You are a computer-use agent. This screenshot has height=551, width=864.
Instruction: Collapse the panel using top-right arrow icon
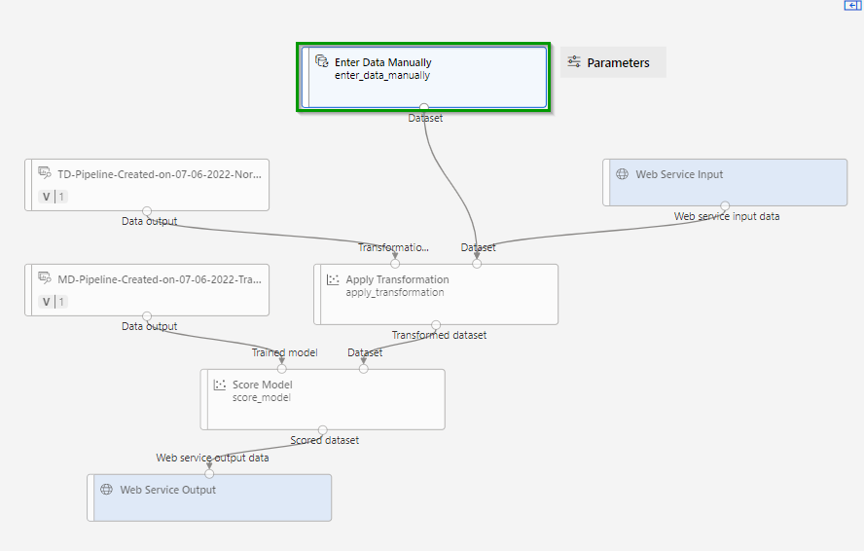[852, 6]
